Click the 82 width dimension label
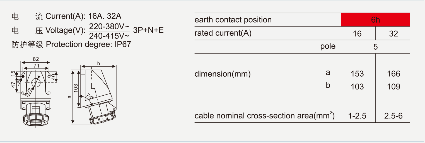The image size is (425, 143). [36, 59]
